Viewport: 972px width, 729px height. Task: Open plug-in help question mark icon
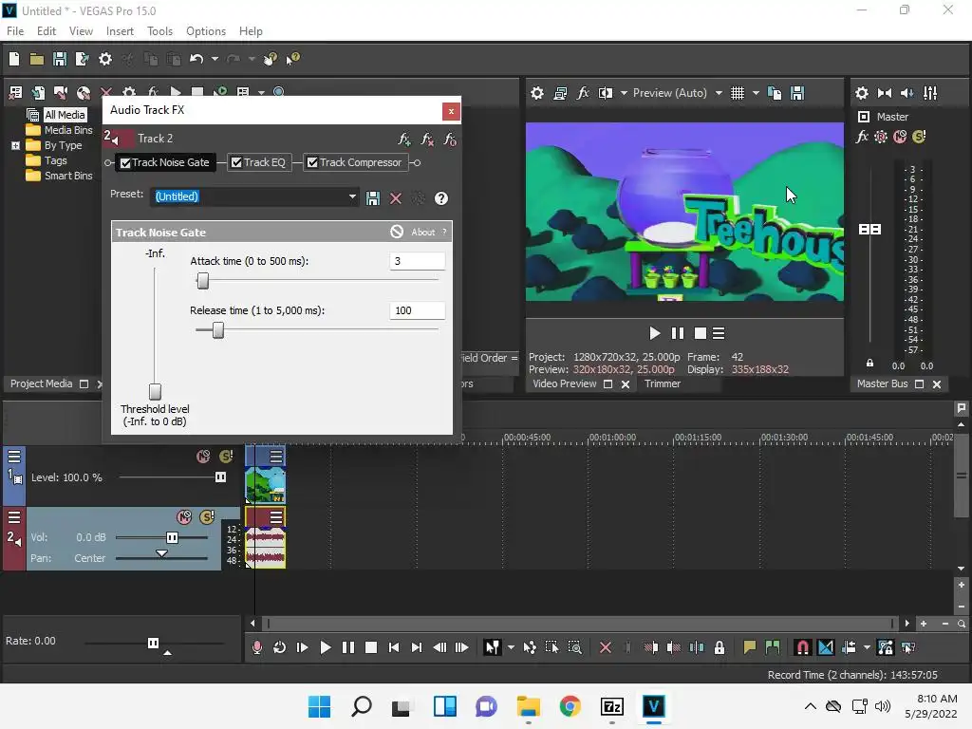pos(440,198)
